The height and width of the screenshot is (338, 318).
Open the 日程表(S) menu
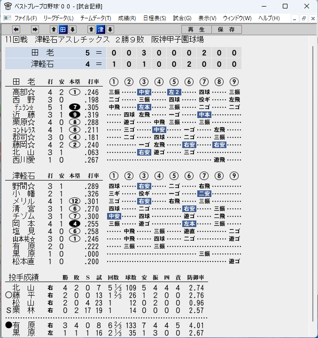pos(155,18)
